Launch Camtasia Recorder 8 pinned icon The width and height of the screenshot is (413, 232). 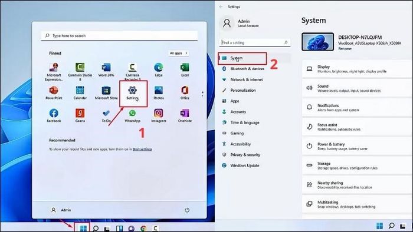(132, 71)
